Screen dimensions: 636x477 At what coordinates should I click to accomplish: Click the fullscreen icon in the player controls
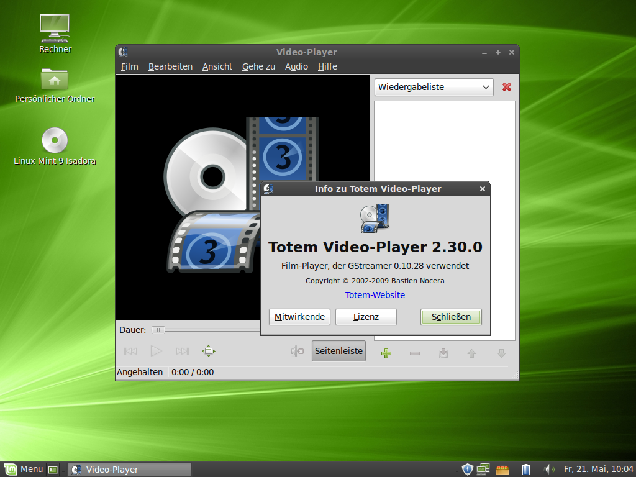point(209,352)
